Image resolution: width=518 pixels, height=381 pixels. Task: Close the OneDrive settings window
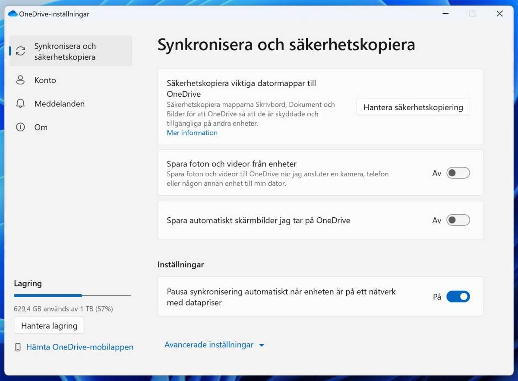tap(499, 14)
